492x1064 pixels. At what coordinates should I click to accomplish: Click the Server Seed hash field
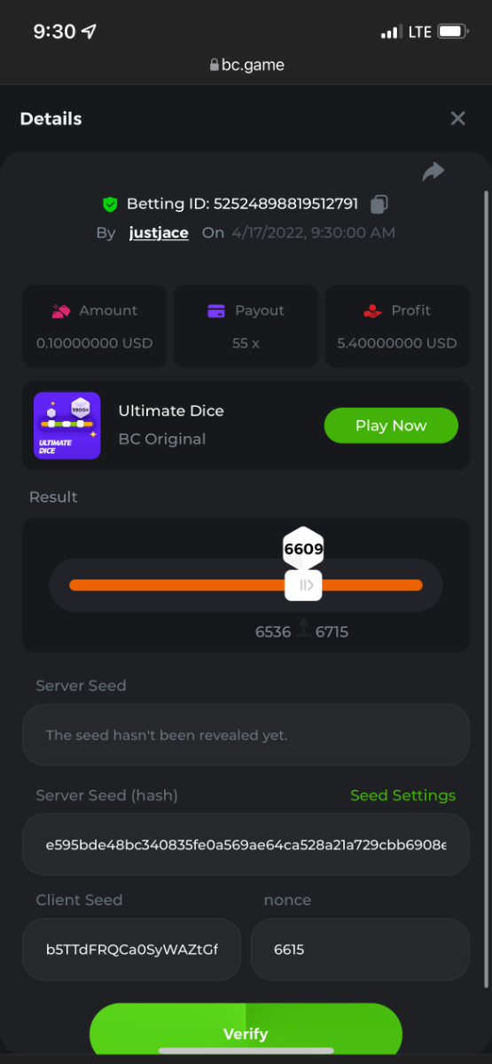pos(246,844)
